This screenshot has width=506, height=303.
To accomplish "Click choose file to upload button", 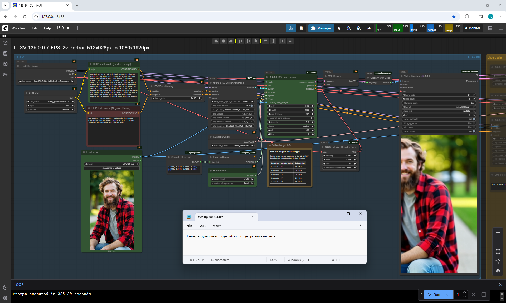I will (111, 168).
